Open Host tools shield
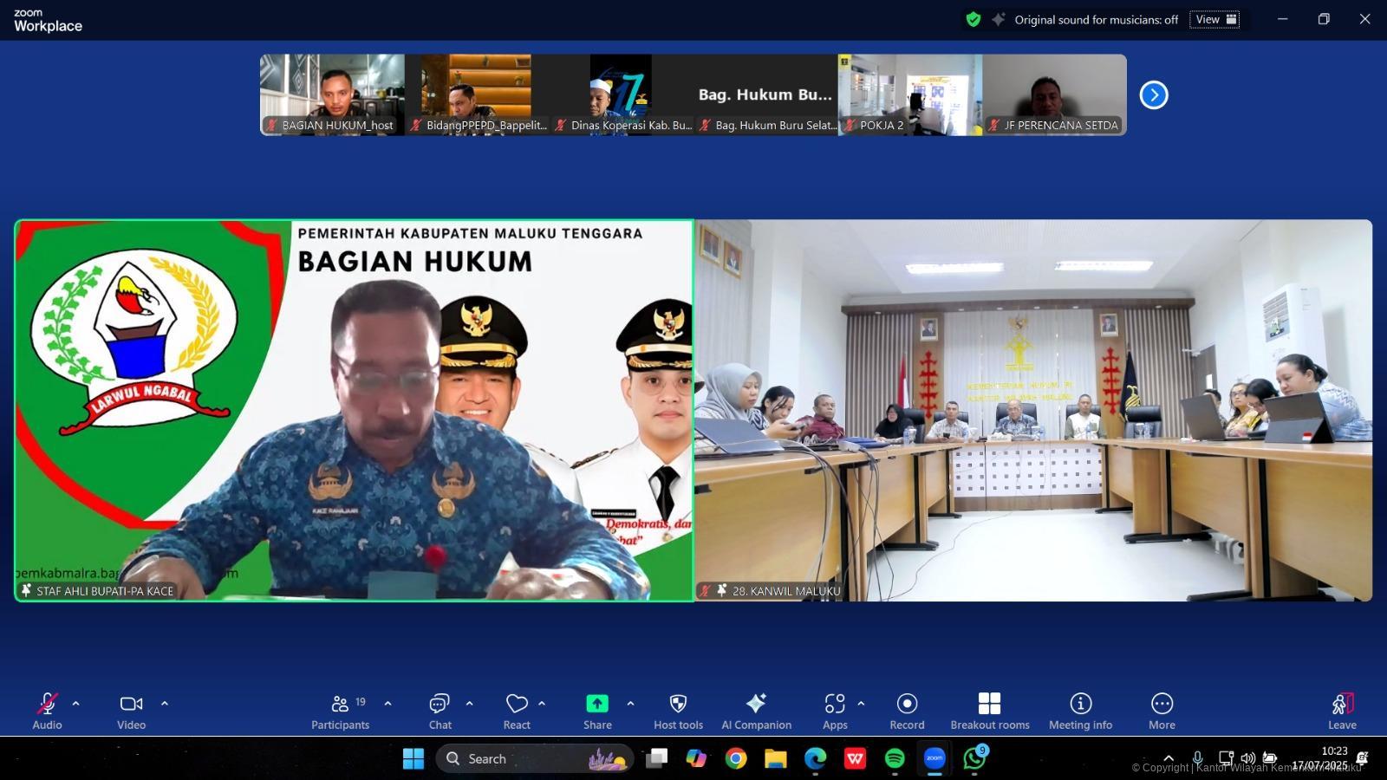This screenshot has width=1387, height=780. point(678,711)
